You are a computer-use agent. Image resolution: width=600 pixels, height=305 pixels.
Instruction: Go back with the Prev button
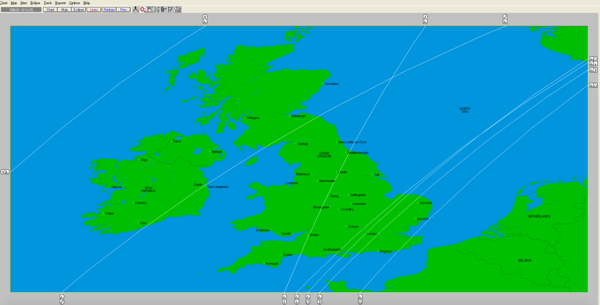point(124,9)
